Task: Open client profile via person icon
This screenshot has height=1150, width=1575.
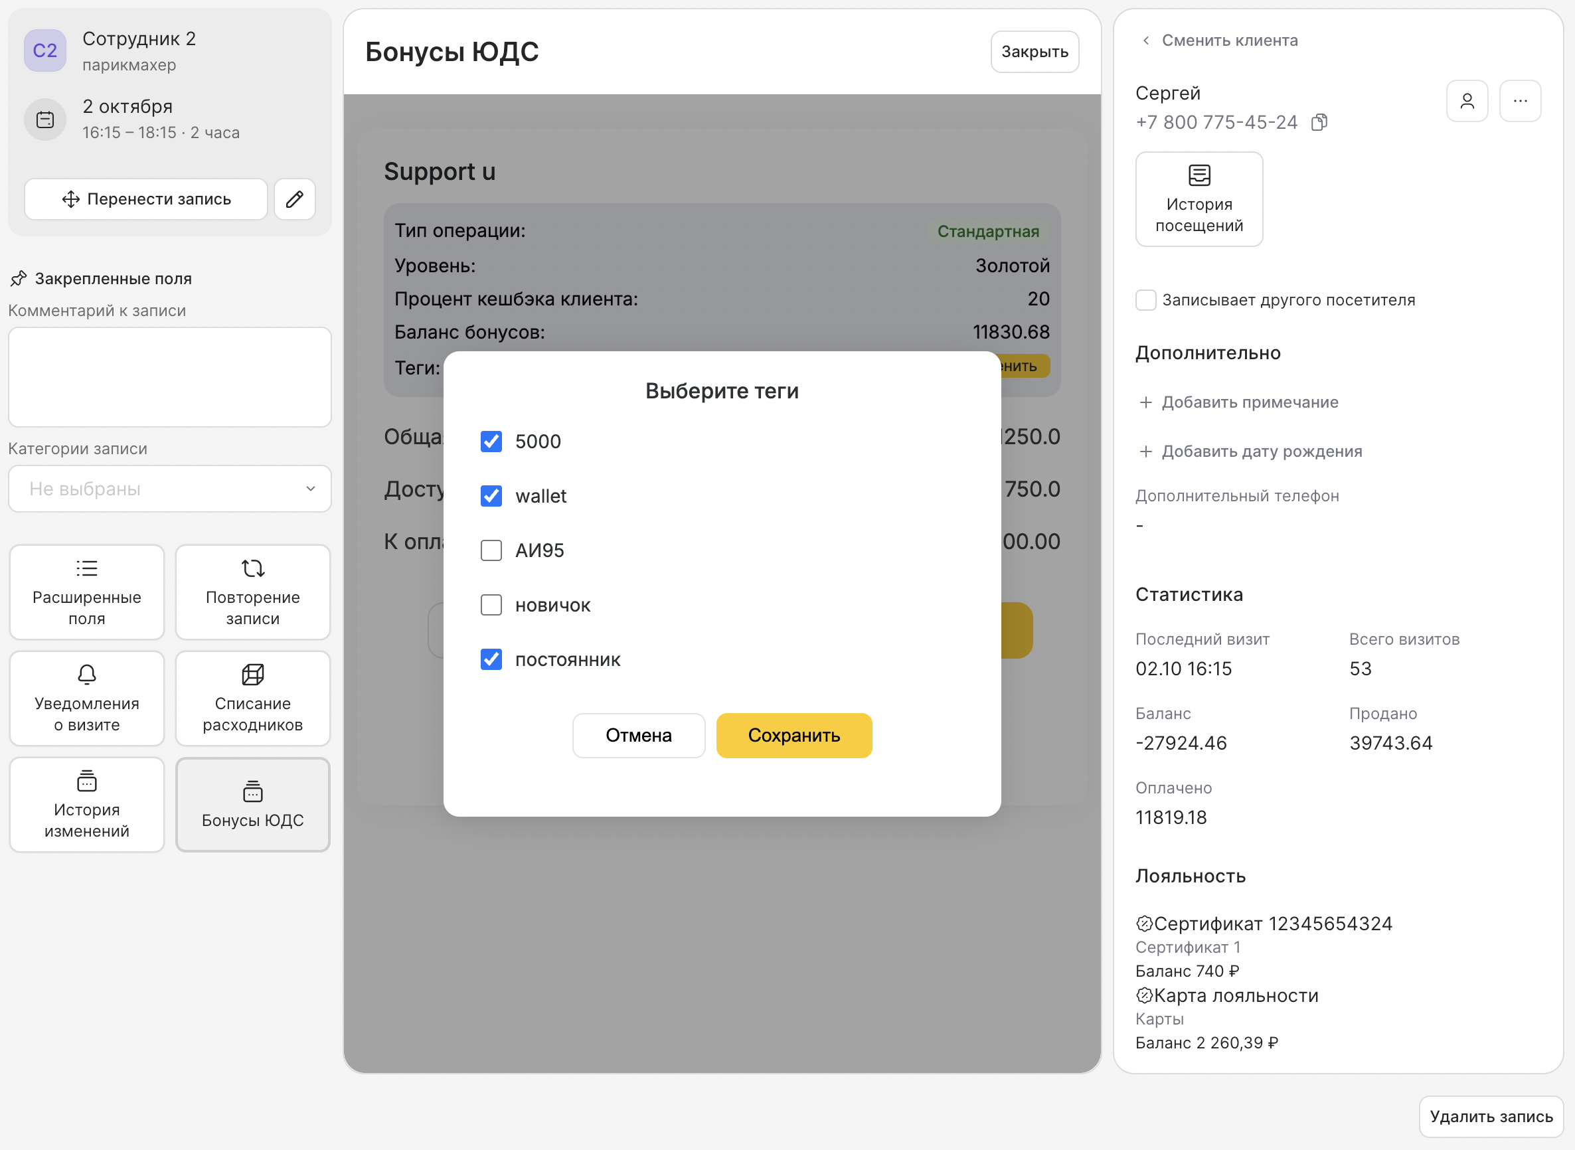Action: (x=1467, y=101)
